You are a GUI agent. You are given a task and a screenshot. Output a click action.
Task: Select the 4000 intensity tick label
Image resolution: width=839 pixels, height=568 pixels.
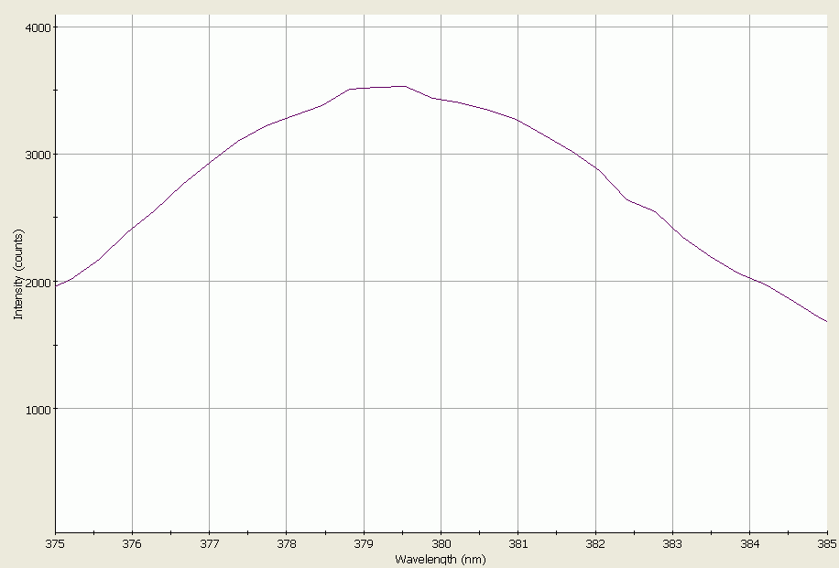pos(39,27)
